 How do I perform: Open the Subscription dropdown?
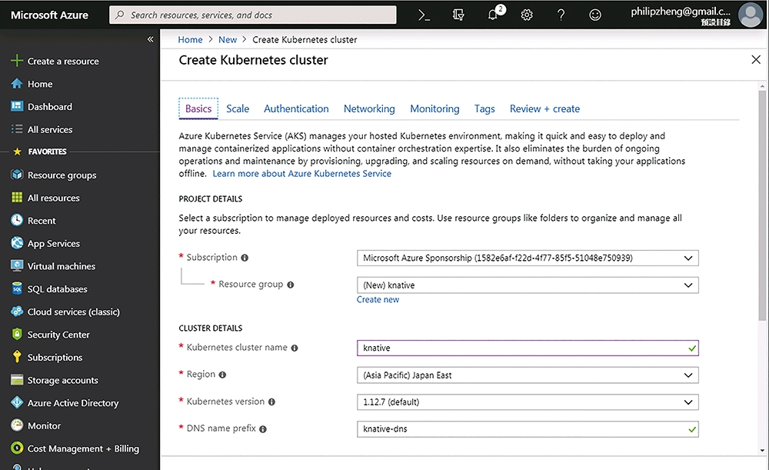528,258
